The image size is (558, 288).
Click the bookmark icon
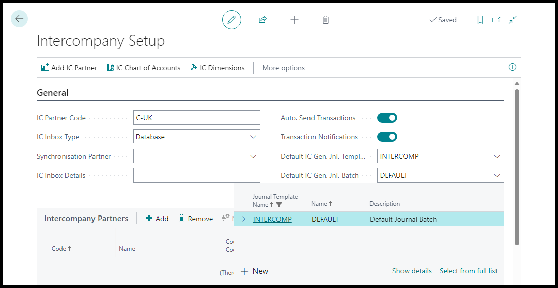click(480, 20)
